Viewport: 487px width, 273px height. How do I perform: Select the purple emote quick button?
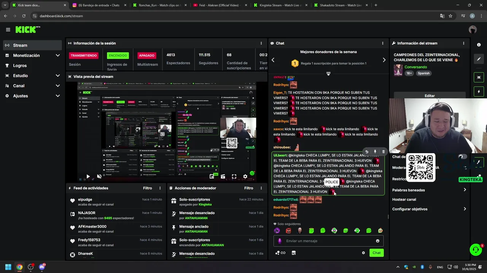(x=277, y=231)
